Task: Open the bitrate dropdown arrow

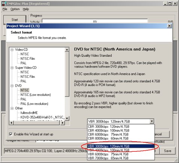Action: (x=152, y=121)
